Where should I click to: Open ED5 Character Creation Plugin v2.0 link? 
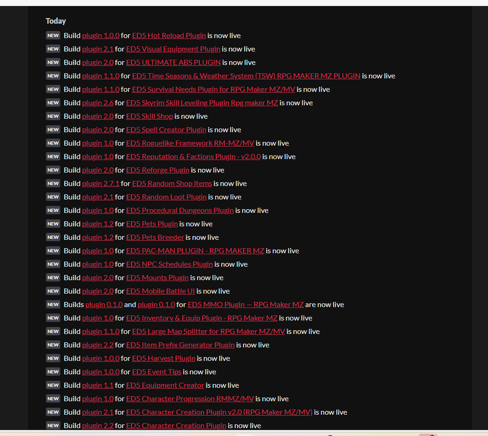pos(219,412)
